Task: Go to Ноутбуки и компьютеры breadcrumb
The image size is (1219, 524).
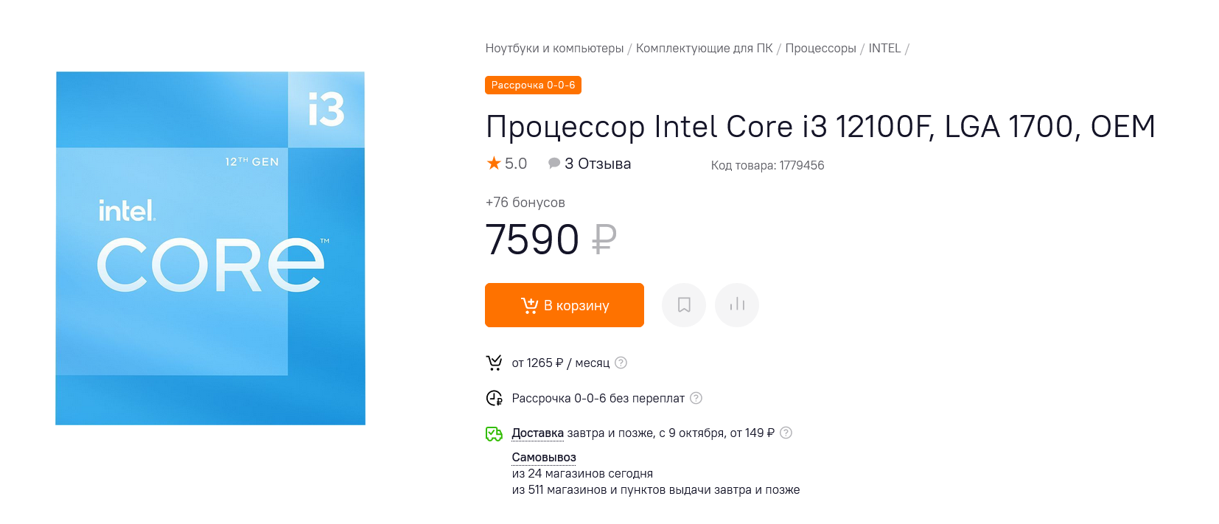Action: tap(554, 49)
